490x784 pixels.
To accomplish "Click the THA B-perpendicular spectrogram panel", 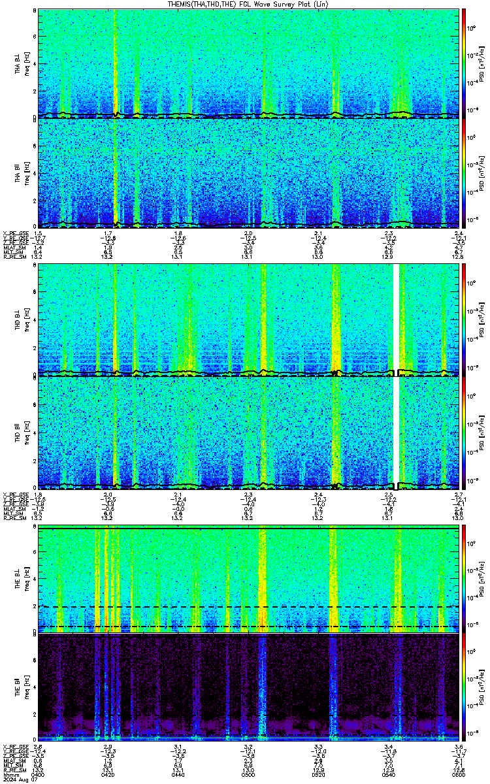I will point(248,63).
